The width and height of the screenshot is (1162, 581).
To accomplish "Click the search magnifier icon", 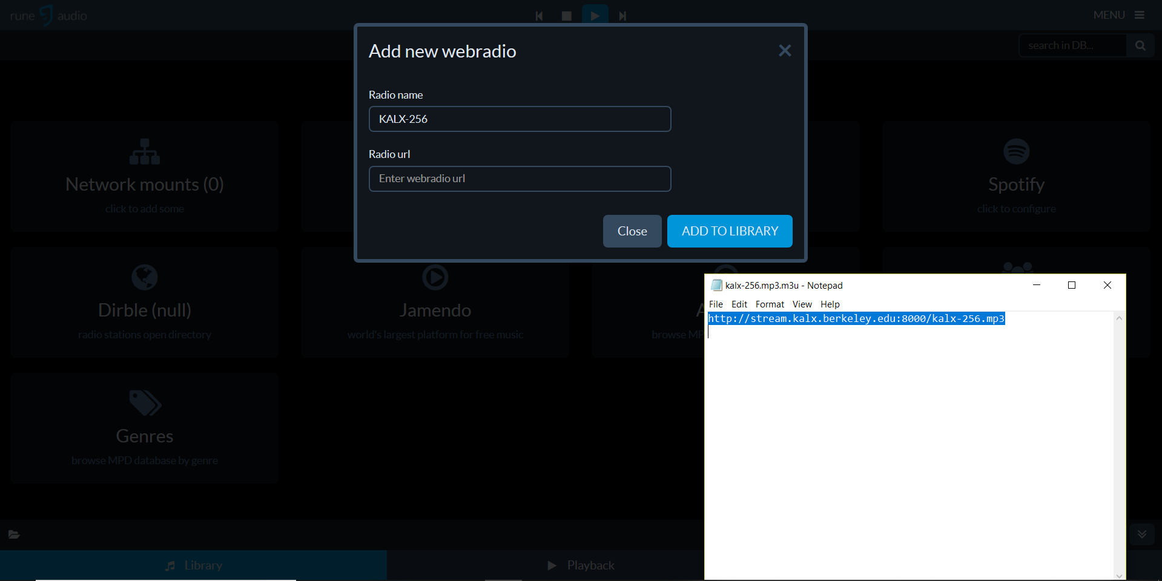I will click(1140, 45).
